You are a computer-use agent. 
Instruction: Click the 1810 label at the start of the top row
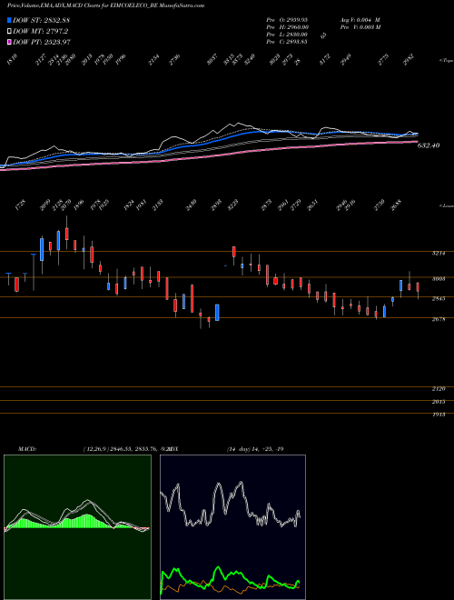[x=12, y=60]
